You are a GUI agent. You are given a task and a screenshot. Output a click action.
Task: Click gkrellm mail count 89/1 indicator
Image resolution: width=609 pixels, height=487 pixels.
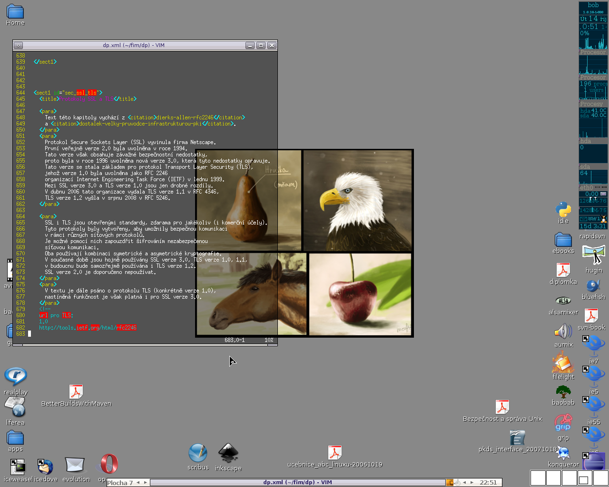tap(593, 219)
